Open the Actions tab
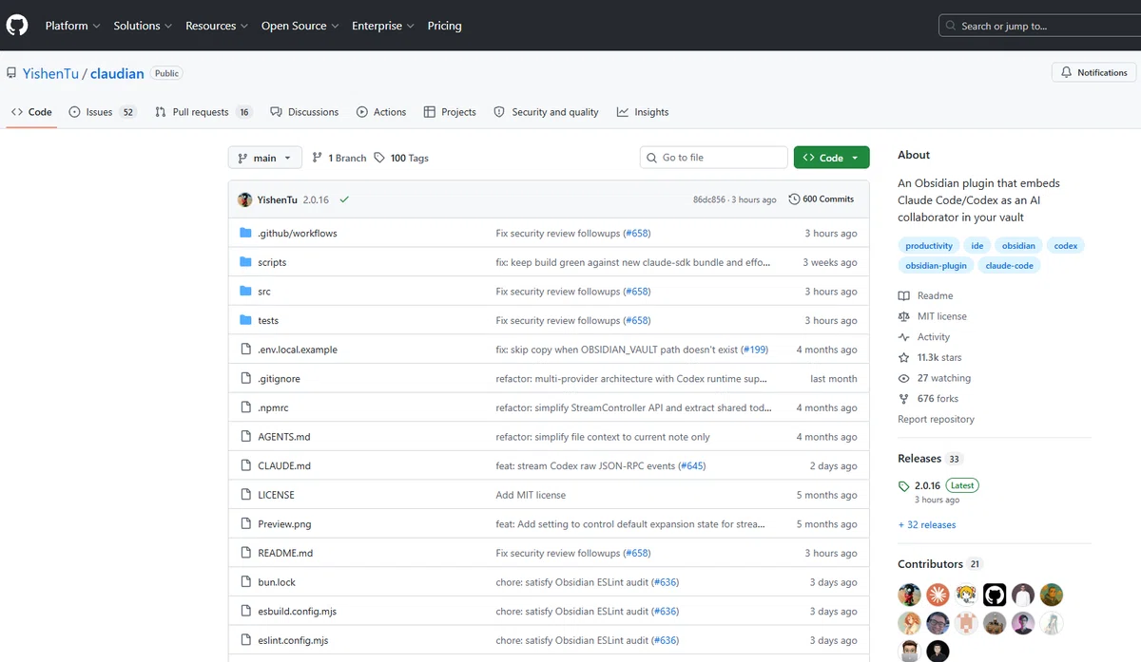 [381, 112]
